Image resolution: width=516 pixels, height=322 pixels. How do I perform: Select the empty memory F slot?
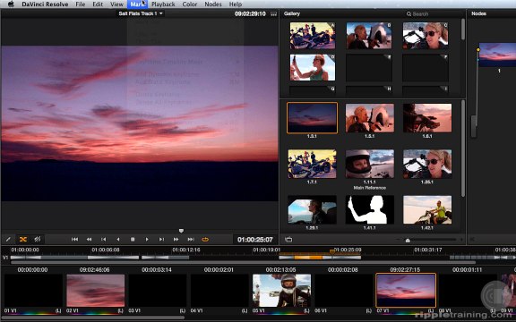tap(426, 67)
